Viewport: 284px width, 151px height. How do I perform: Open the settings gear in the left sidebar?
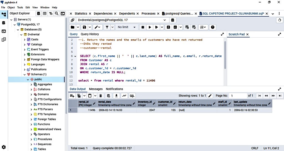4,147
